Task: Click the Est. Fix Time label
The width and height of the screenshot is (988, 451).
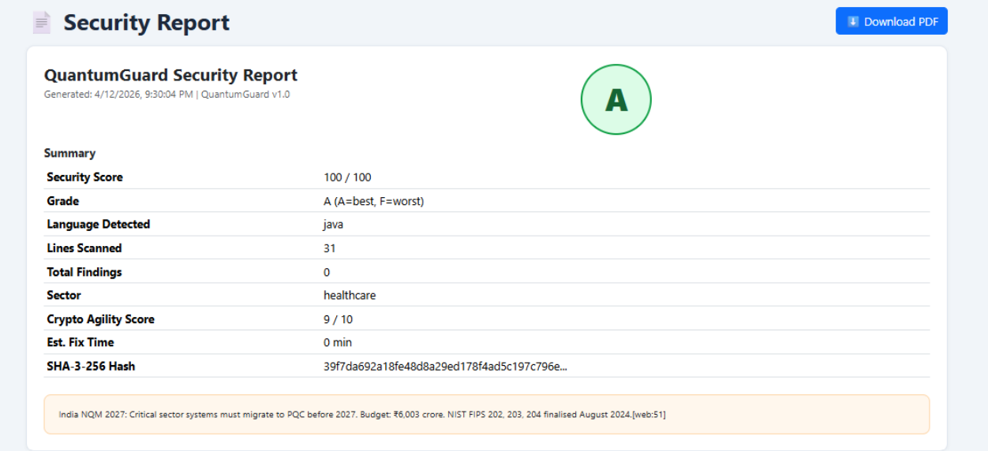Action: coord(80,342)
